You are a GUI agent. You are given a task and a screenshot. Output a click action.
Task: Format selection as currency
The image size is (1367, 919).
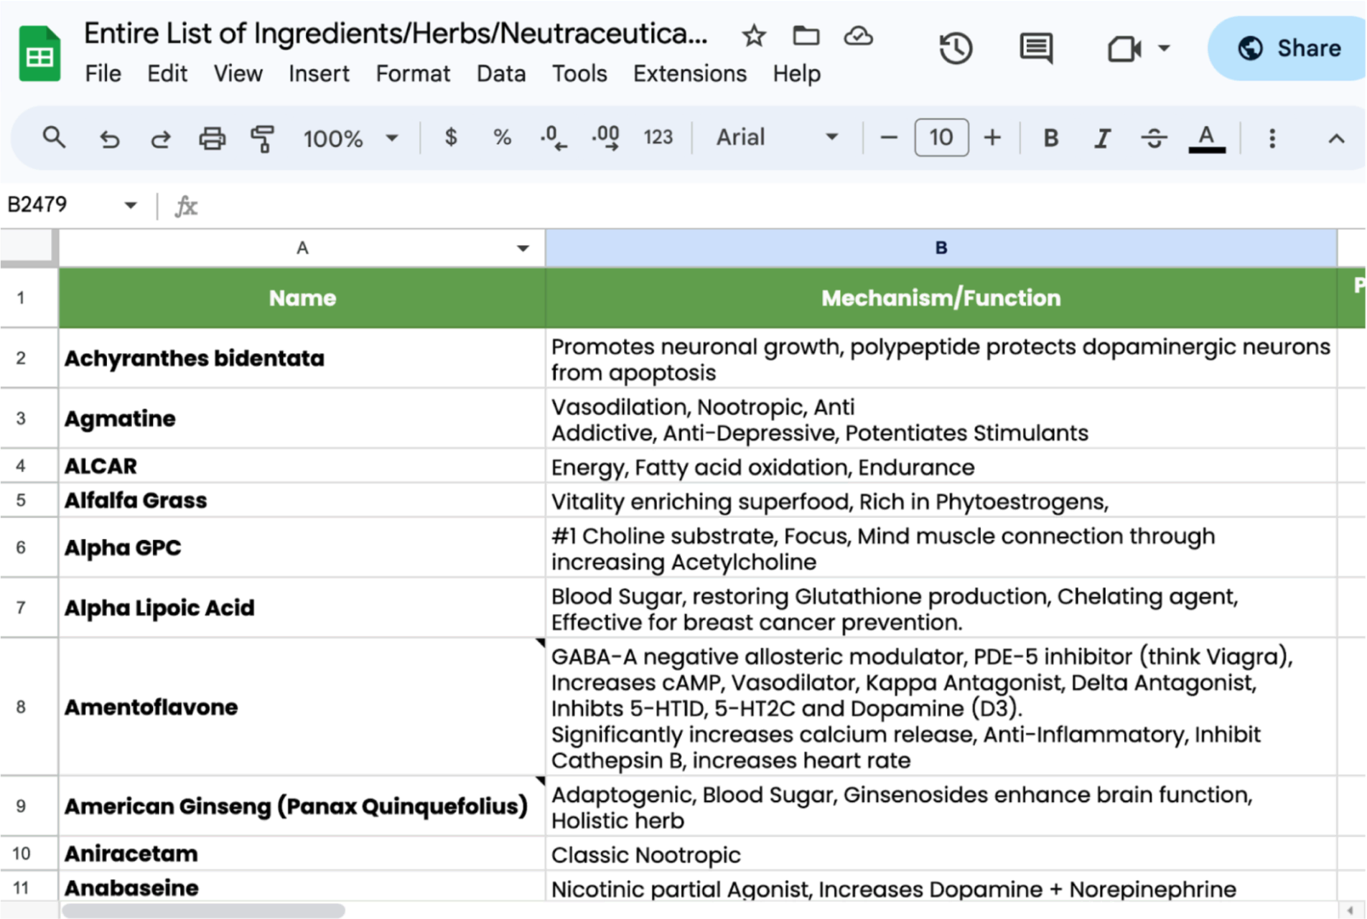[451, 138]
